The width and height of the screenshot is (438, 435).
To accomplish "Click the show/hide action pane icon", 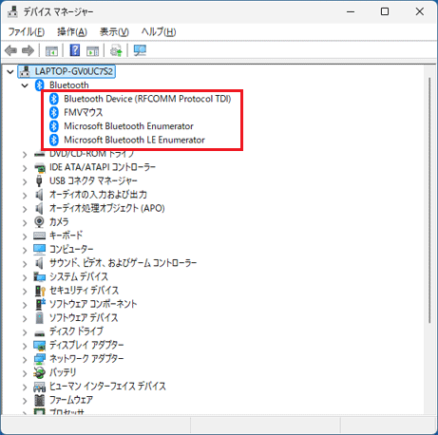I will 93,50.
